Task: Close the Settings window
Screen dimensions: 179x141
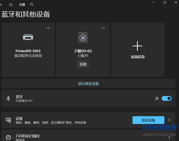Action: [x=176, y=3]
